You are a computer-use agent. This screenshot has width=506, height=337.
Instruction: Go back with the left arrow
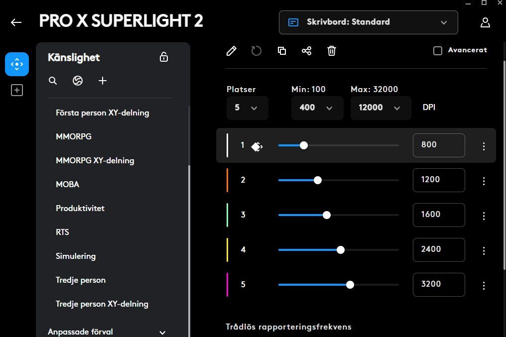pyautogui.click(x=16, y=22)
